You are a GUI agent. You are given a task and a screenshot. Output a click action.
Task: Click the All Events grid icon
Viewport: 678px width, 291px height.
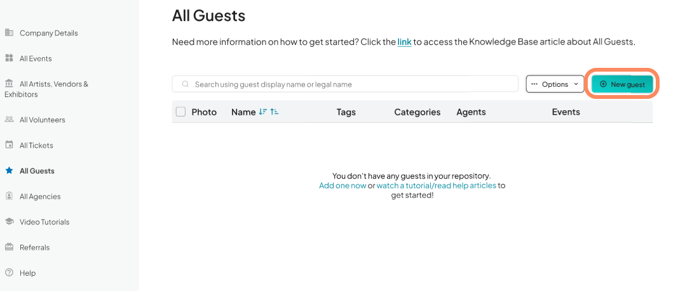coord(9,58)
